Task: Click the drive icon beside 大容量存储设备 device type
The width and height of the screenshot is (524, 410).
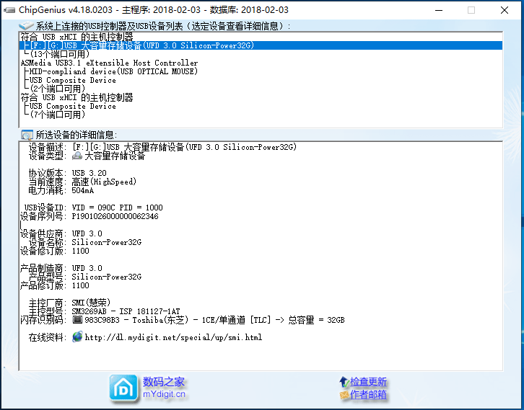Action: coord(77,156)
